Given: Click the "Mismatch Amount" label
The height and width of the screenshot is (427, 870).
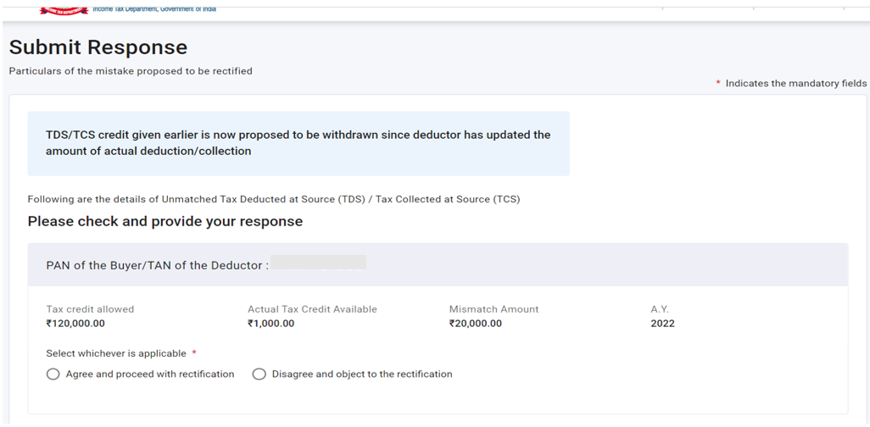Looking at the screenshot, I should click(494, 309).
